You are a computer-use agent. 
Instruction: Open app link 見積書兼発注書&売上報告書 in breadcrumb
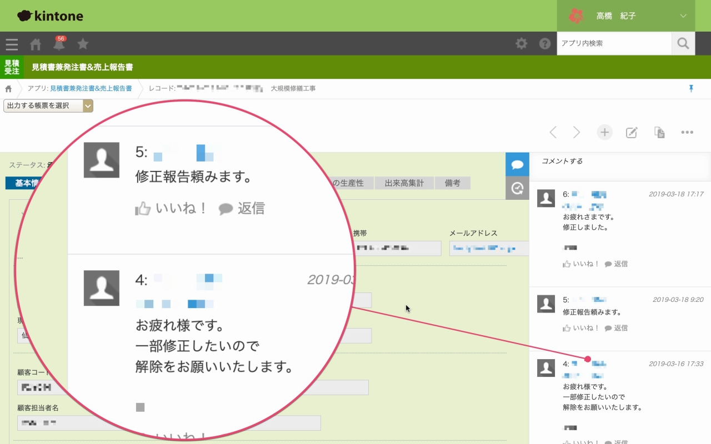point(91,88)
